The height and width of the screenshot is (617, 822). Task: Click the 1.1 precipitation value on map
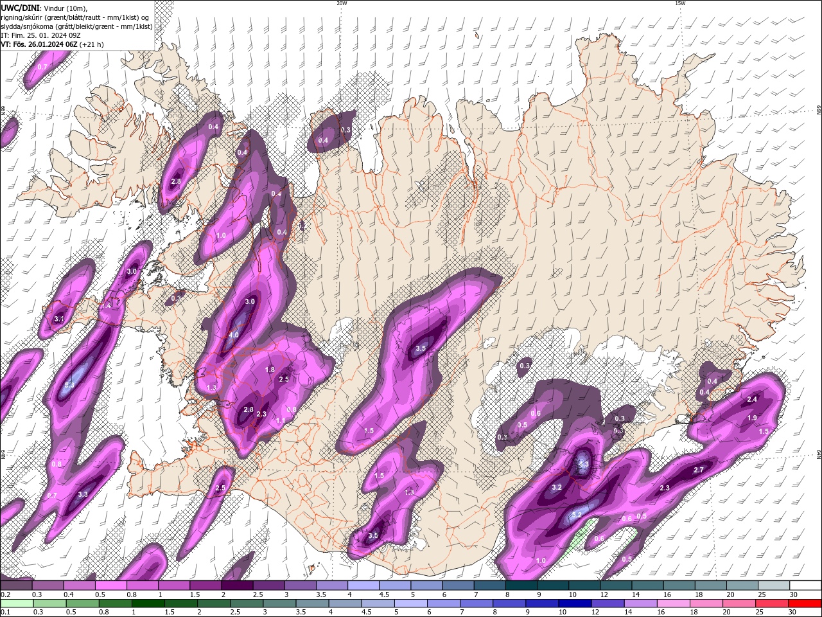point(281,420)
